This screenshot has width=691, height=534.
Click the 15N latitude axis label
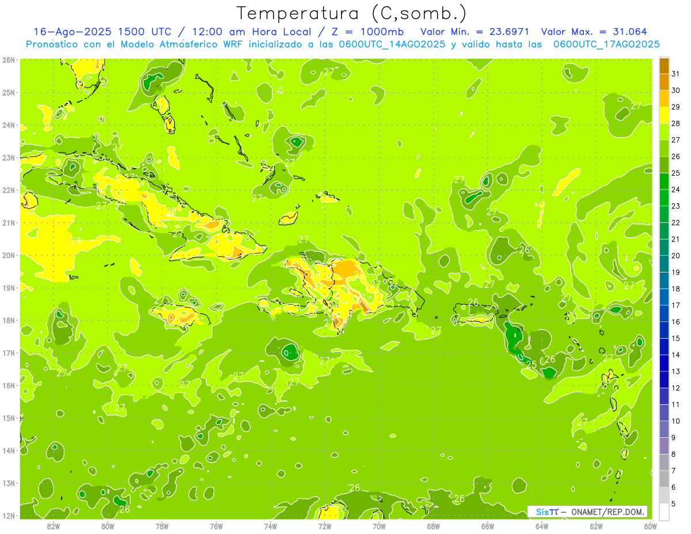click(x=9, y=418)
